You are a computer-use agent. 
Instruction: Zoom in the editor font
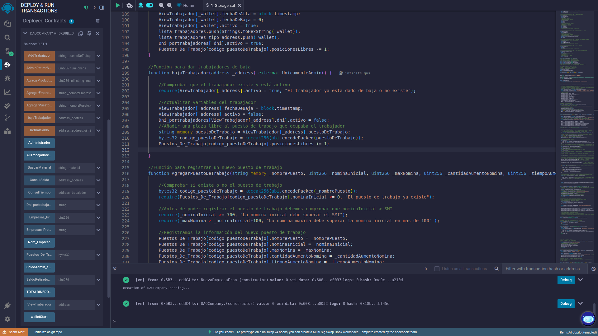coord(169,5)
